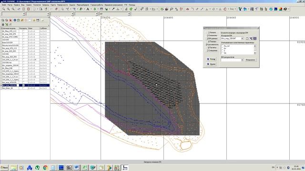
Task: Open the Поверхности menu
Action: tap(62, 5)
